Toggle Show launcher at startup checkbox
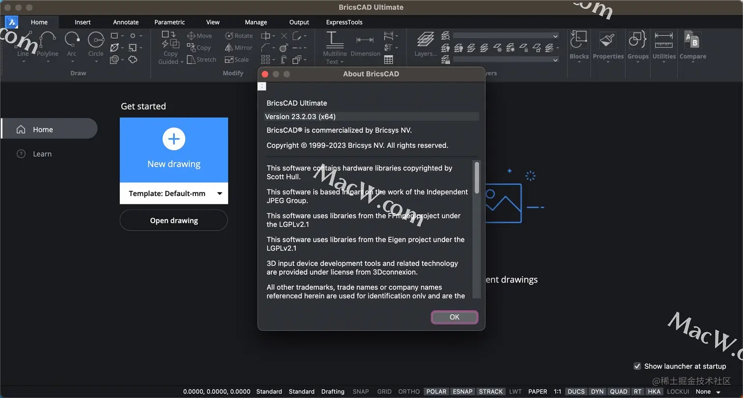The height and width of the screenshot is (398, 743). click(x=637, y=366)
